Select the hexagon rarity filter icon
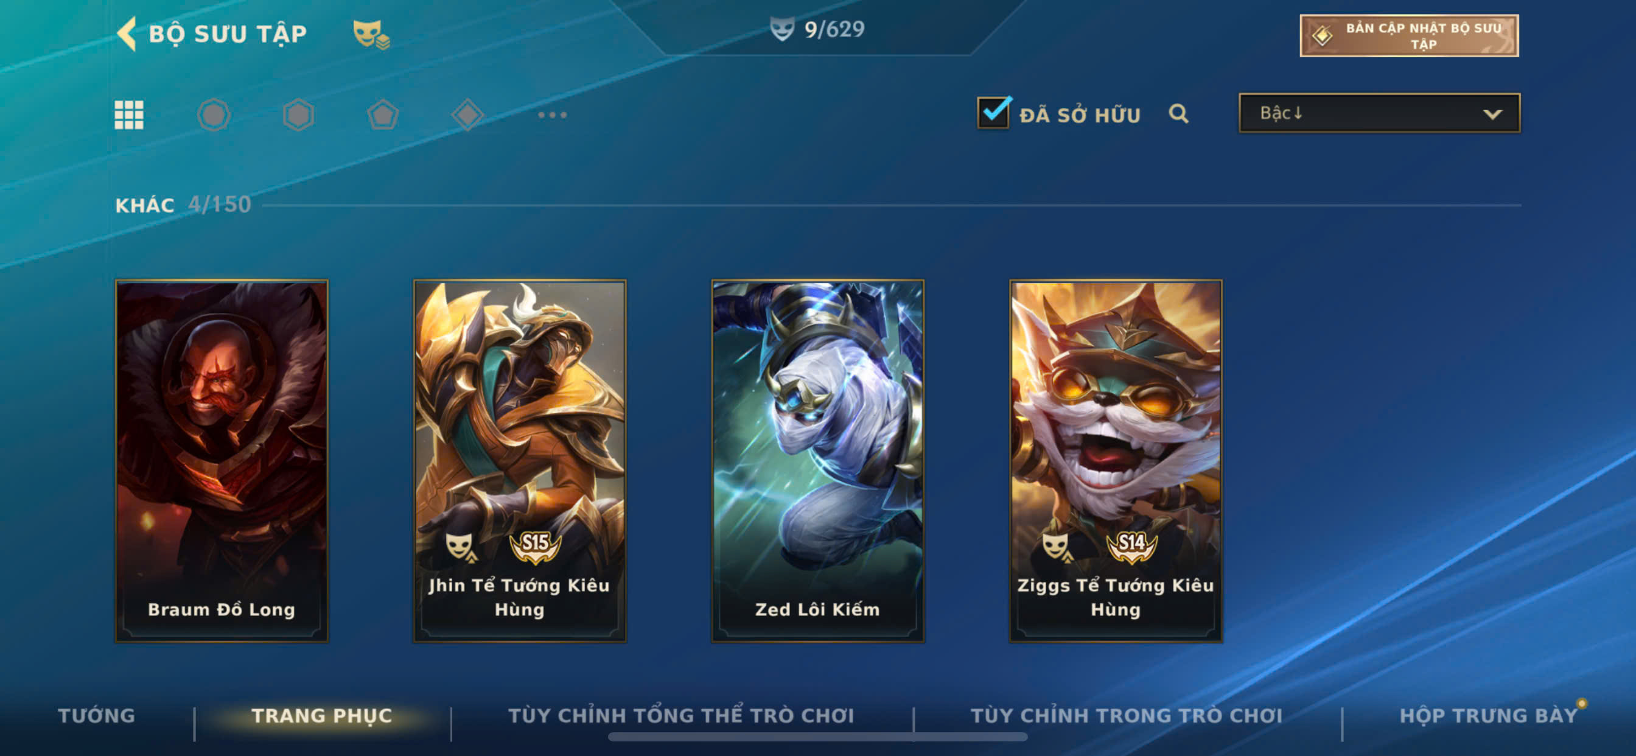Screen dimensions: 1636x756 pos(298,115)
